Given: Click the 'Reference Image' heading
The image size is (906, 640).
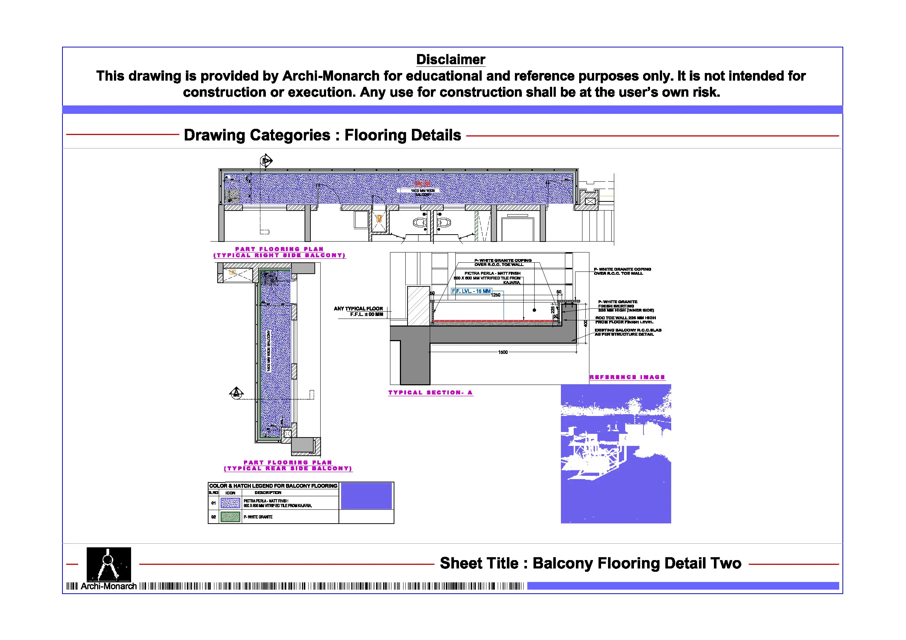Looking at the screenshot, I should (627, 377).
